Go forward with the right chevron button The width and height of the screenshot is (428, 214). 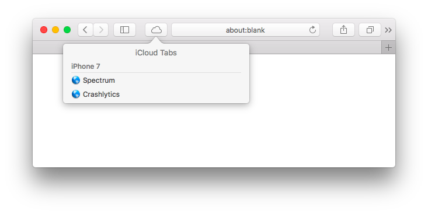click(x=101, y=30)
